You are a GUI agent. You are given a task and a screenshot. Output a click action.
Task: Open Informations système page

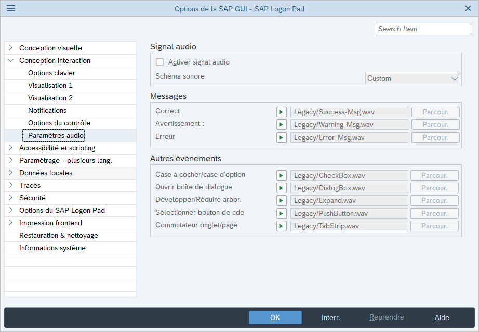[x=52, y=248]
